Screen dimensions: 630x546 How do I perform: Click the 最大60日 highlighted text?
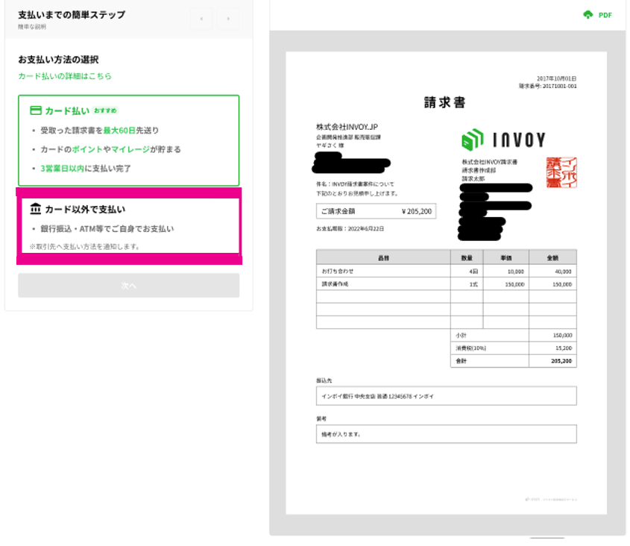(x=119, y=131)
